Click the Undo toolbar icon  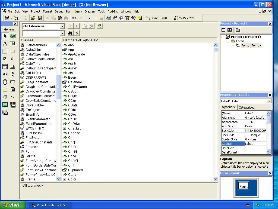(x=74, y=18)
